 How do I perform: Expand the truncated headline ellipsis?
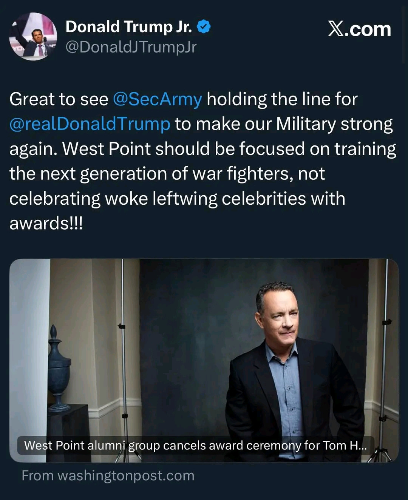(362, 446)
